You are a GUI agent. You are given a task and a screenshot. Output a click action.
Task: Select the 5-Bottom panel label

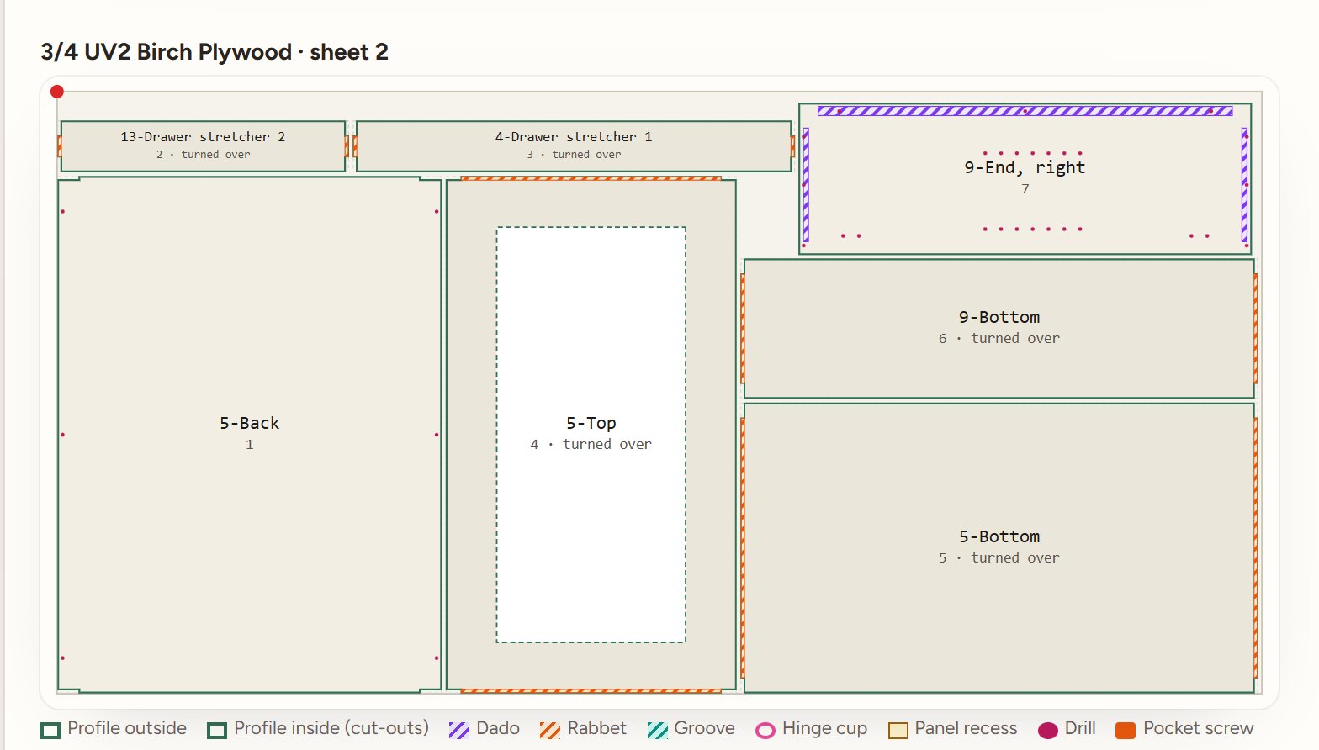point(999,536)
